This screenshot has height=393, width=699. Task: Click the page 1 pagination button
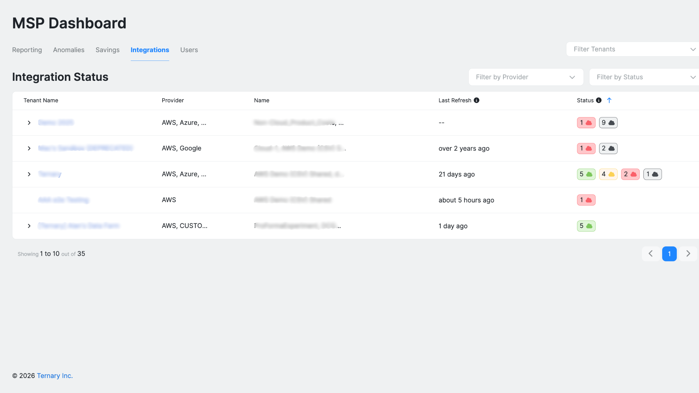[x=669, y=254]
